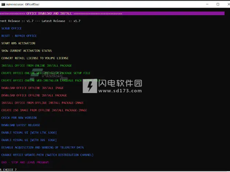The width and height of the screenshot is (230, 172).
Task: Click START KMS ACTIVATION line
Action: (x=18, y=43)
